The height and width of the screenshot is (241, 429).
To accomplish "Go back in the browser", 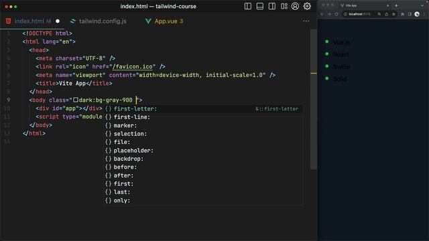I will 322,14.
